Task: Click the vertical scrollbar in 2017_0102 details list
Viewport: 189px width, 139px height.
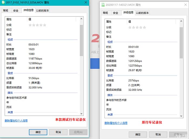Action: click(x=81, y=65)
